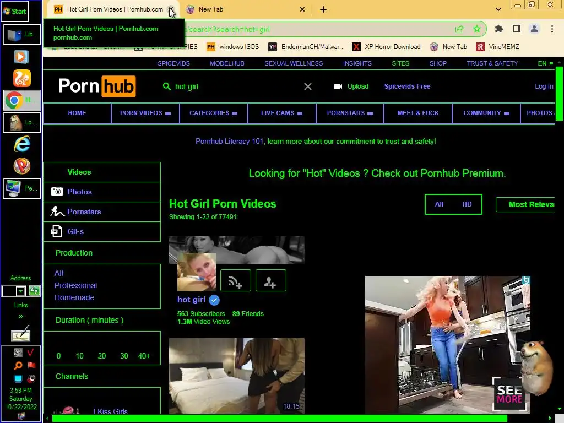Click the add friend icon button
This screenshot has height=423, width=564.
pos(271,280)
